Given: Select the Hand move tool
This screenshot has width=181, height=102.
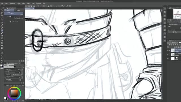Looking at the screenshot, I should pos(2,13).
